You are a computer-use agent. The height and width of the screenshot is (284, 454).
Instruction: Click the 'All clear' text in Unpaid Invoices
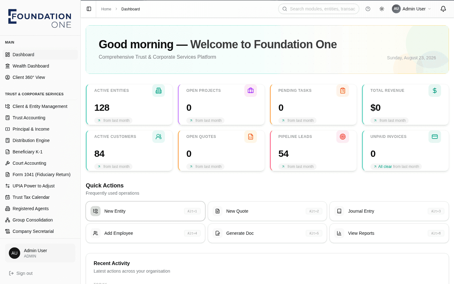point(385,167)
